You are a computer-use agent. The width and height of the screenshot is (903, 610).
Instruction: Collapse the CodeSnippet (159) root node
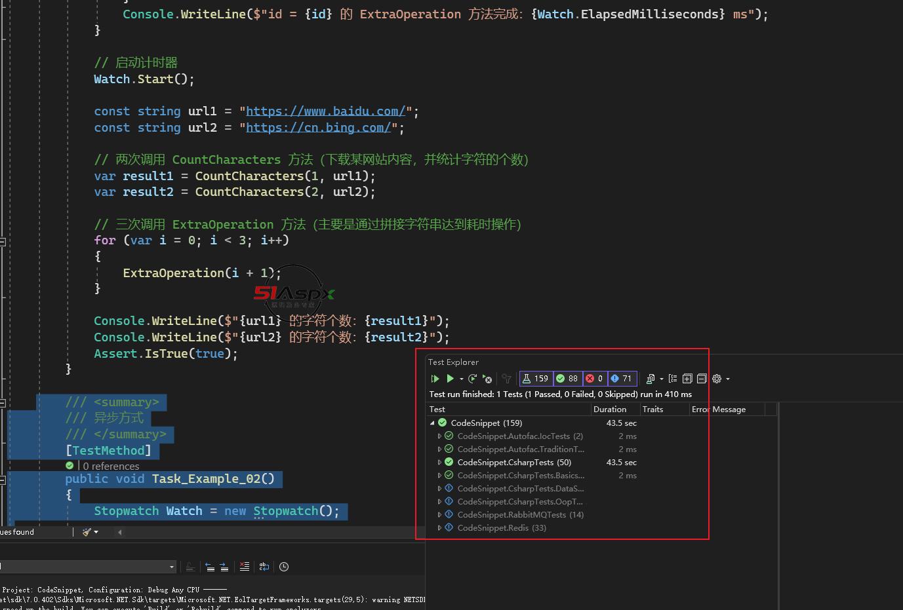point(432,423)
